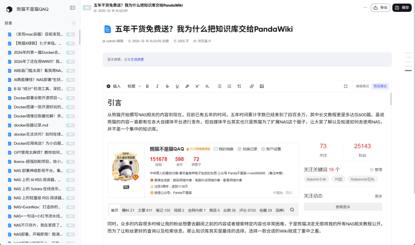Insert a numbered list
This screenshot has width=415, height=245.
[230, 86]
